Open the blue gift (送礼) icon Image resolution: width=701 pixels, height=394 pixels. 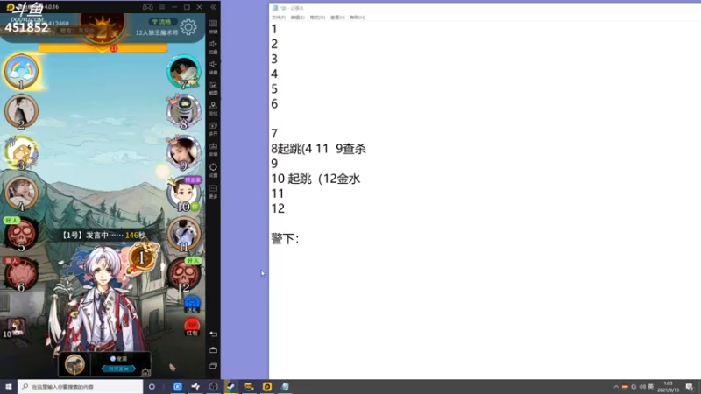192,304
